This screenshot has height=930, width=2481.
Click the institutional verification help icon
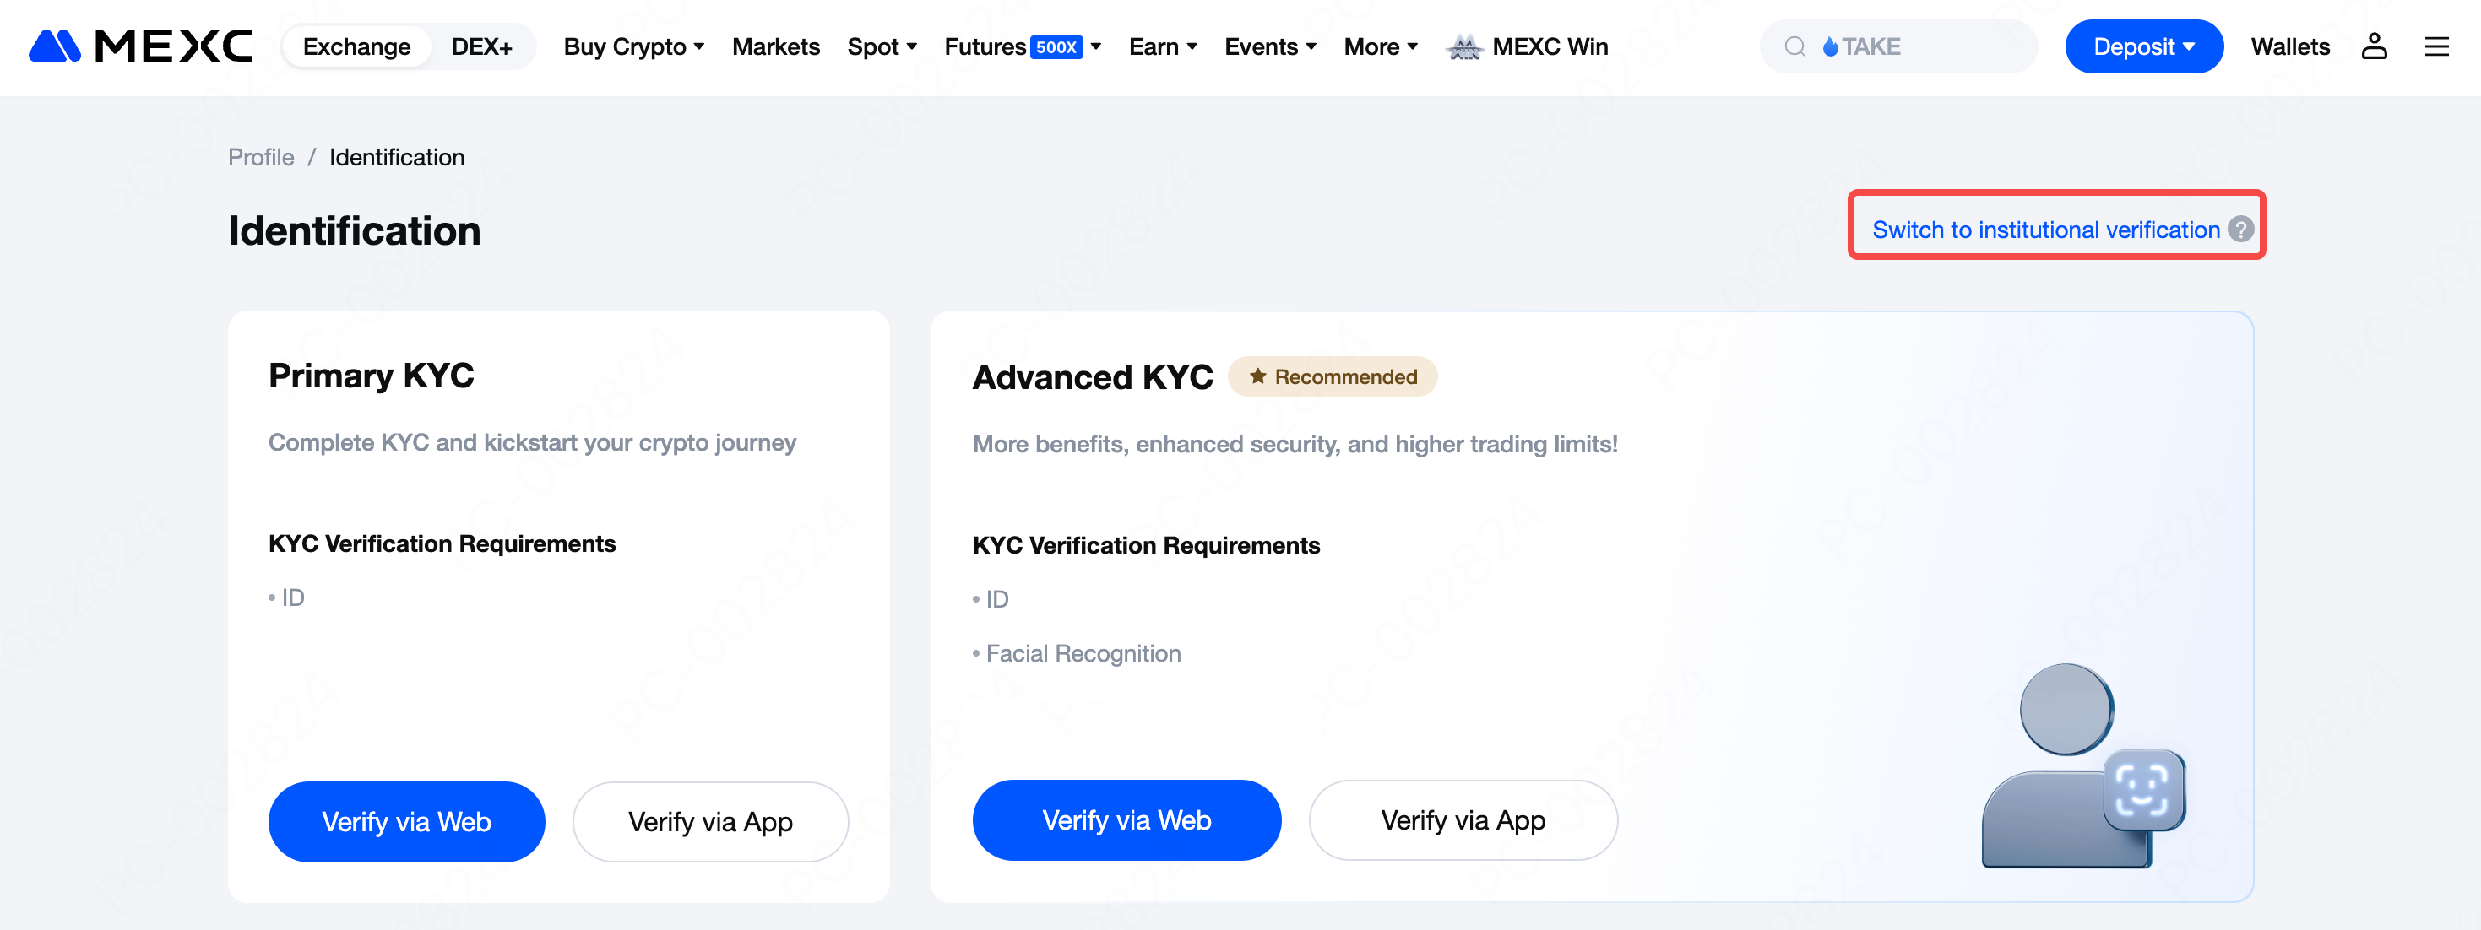2241,230
